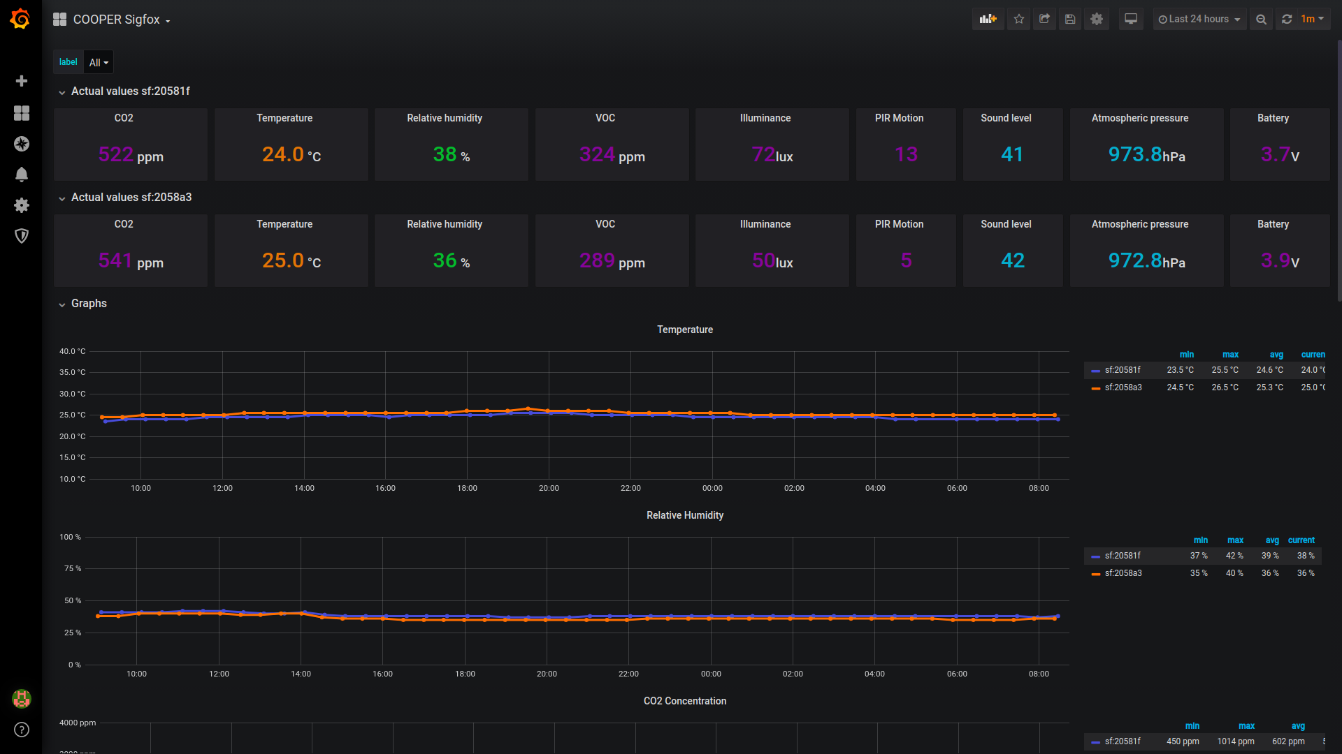The image size is (1342, 754).
Task: Toggle sf:20581f series in Humidity legend
Action: (x=1123, y=556)
